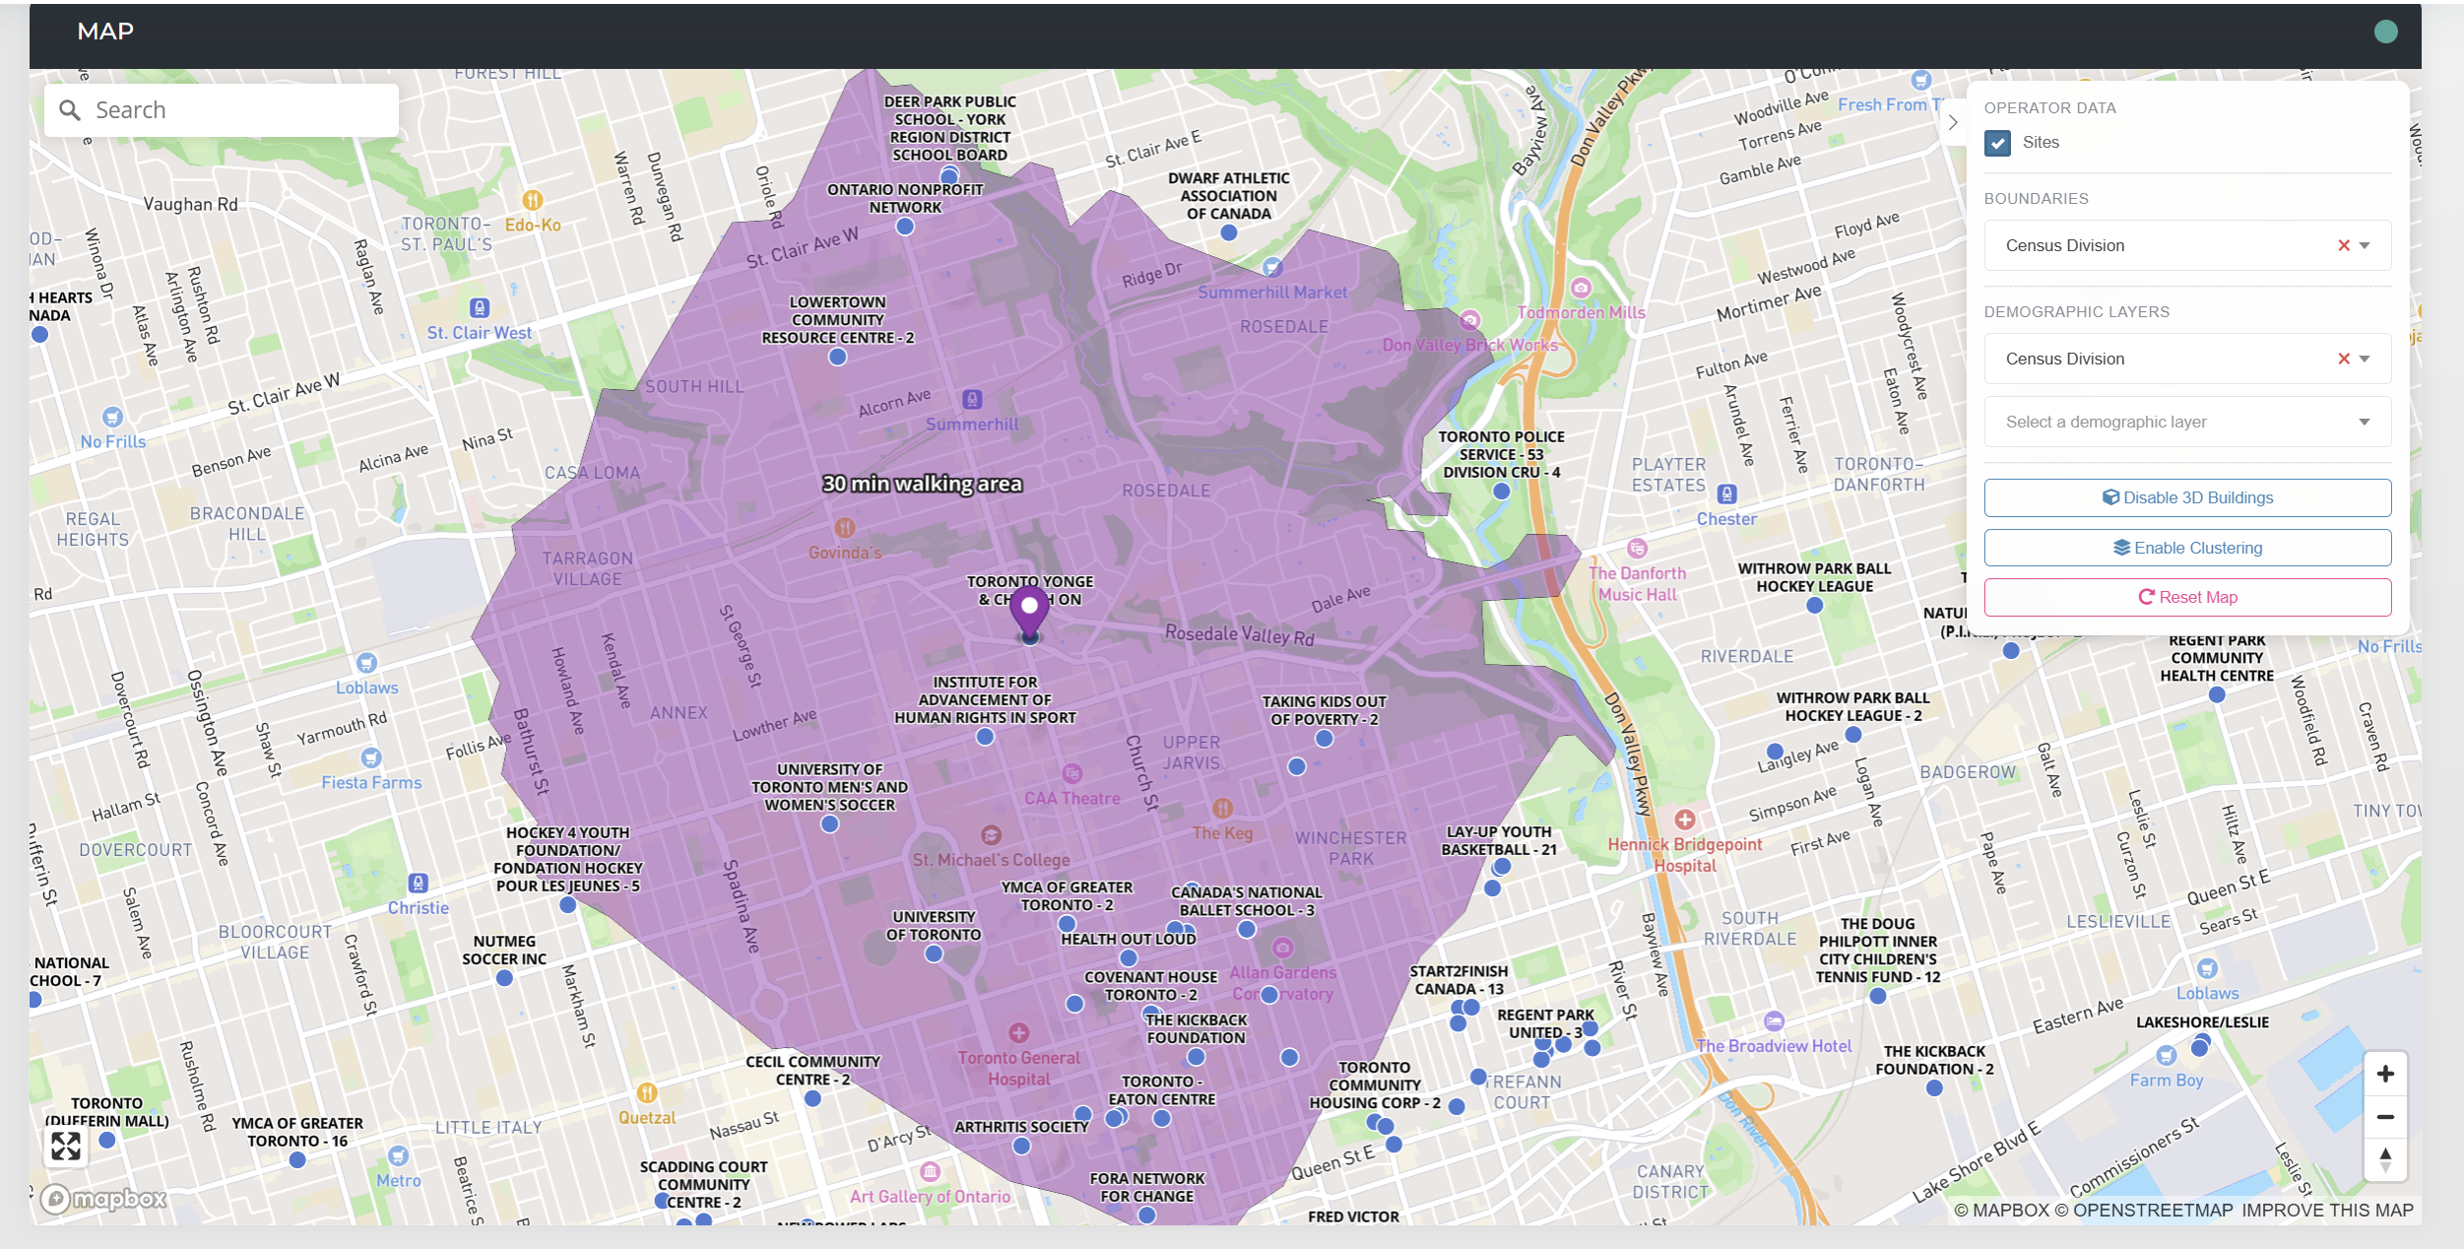Zoom out with the minus button
This screenshot has height=1249, width=2464.
coord(2385,1116)
